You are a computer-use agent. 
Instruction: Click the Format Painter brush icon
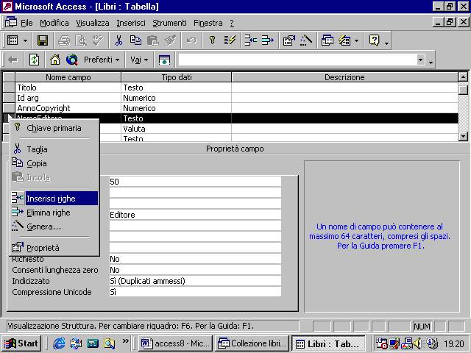pyautogui.click(x=170, y=40)
